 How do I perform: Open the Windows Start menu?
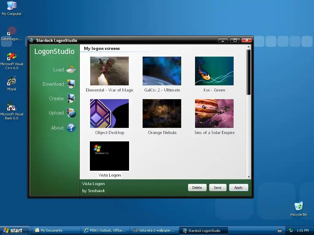(15, 230)
